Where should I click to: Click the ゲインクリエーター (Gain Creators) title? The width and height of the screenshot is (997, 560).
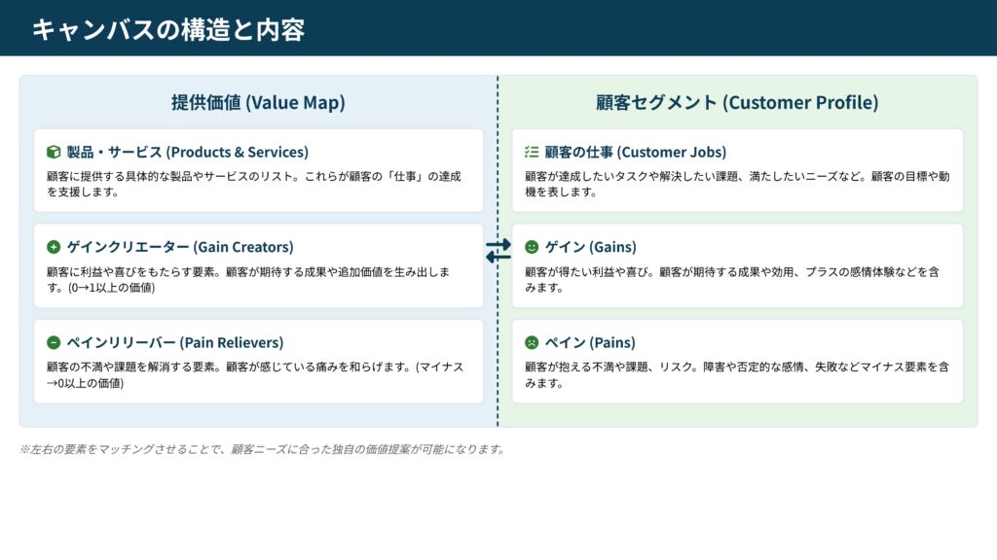(x=179, y=247)
